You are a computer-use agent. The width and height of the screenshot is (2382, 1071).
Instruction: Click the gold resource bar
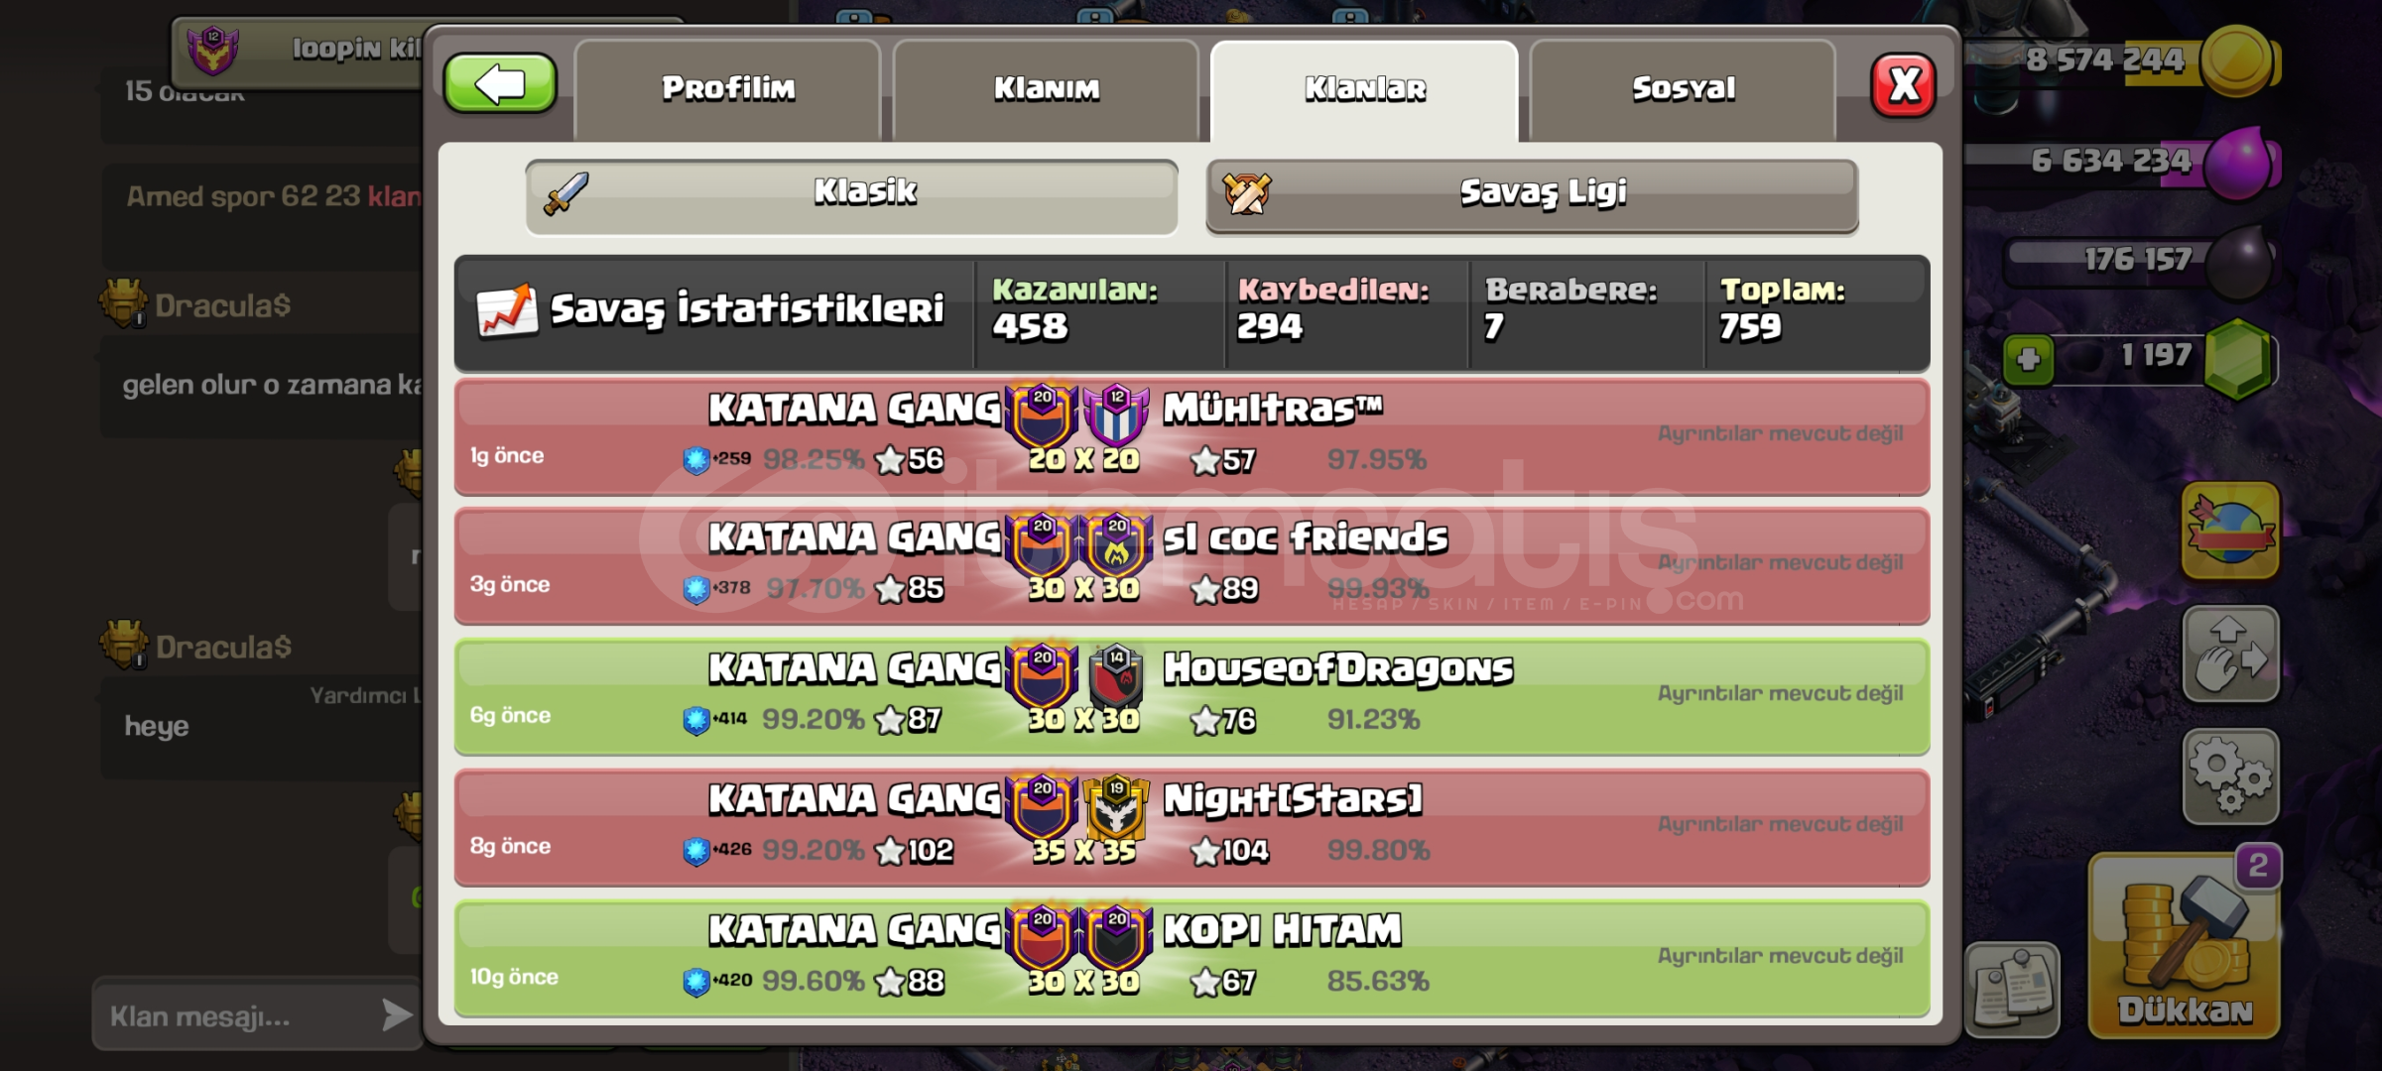pos(2123,60)
